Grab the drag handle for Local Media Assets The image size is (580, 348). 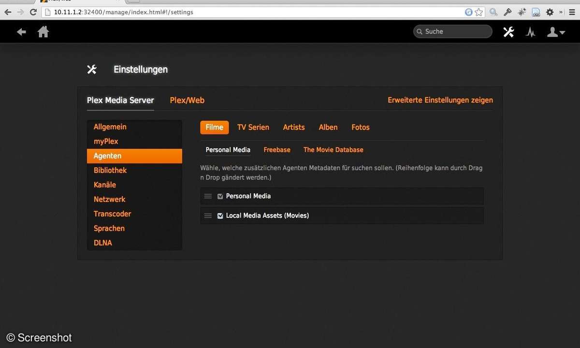[x=208, y=216]
